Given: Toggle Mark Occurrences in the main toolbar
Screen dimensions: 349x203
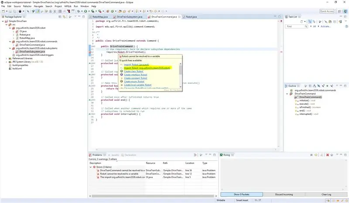Looking at the screenshot, I should (38, 11).
